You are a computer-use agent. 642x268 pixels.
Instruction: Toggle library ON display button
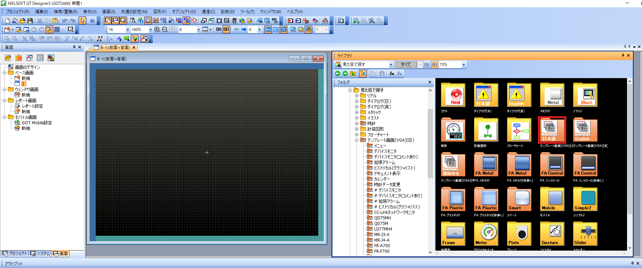click(427, 65)
